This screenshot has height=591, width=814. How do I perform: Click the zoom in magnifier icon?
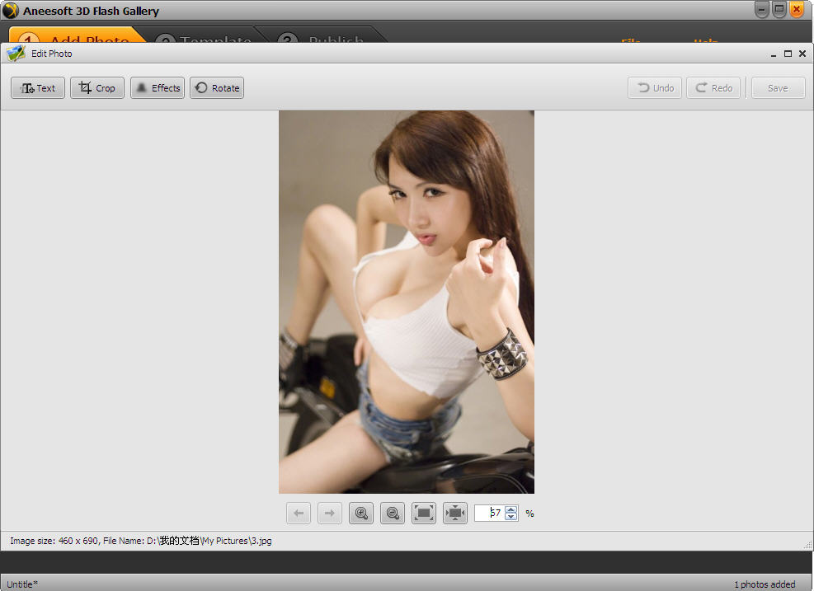(361, 514)
